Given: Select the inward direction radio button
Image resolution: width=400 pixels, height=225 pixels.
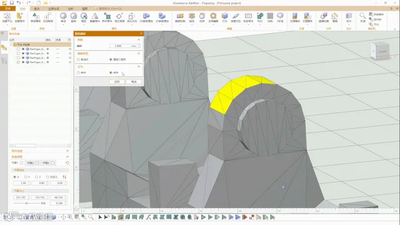Looking at the screenshot, I should [x=78, y=72].
